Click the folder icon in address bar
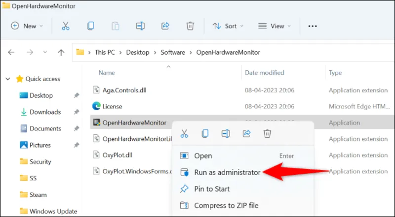 (80, 52)
